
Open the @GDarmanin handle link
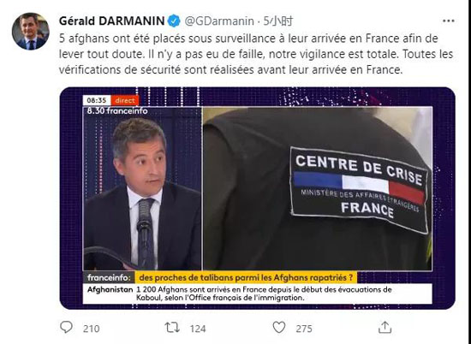[x=219, y=21]
